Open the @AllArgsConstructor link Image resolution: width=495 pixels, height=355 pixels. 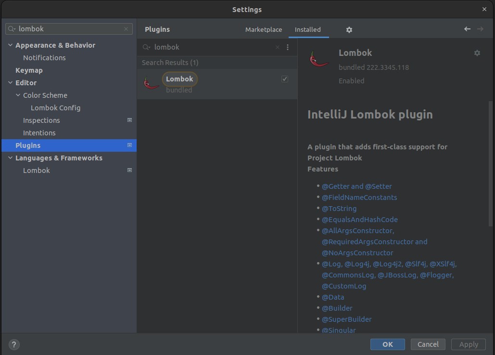click(x=358, y=231)
